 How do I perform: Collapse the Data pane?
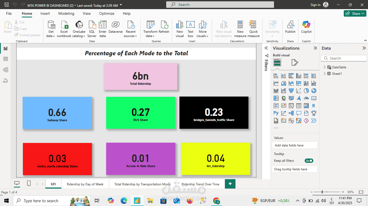(364, 48)
